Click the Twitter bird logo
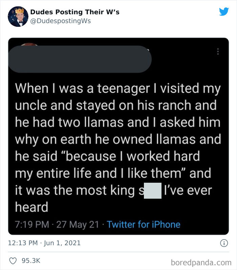The height and width of the screenshot is (270, 237). click(224, 12)
